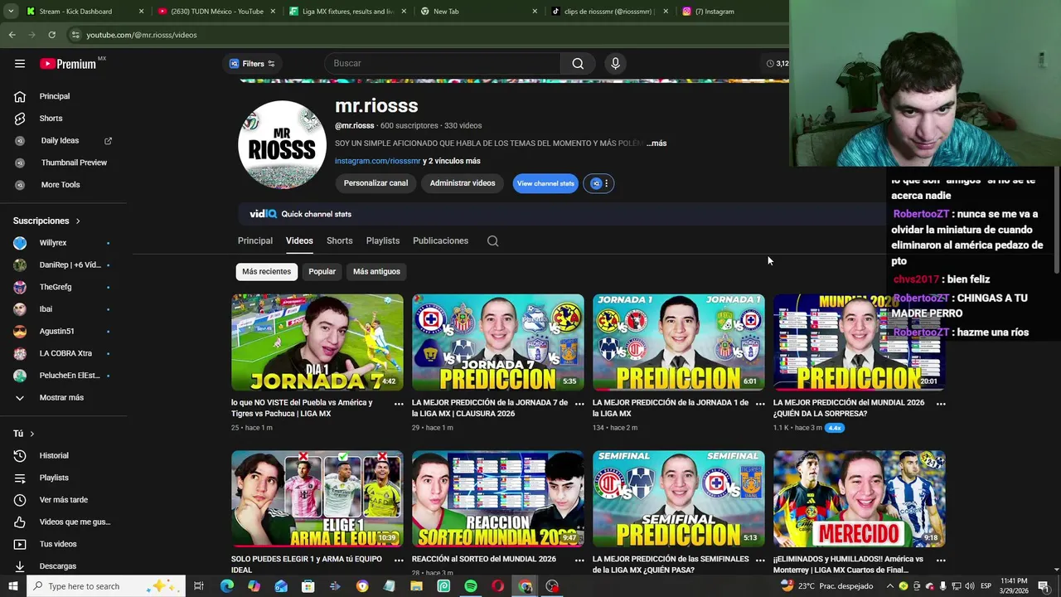This screenshot has height=597, width=1061.
Task: Click the address bar URL
Action: coord(142,35)
